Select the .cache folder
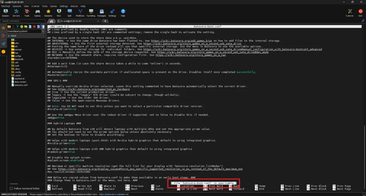This screenshot has width=366, height=196. (16, 76)
